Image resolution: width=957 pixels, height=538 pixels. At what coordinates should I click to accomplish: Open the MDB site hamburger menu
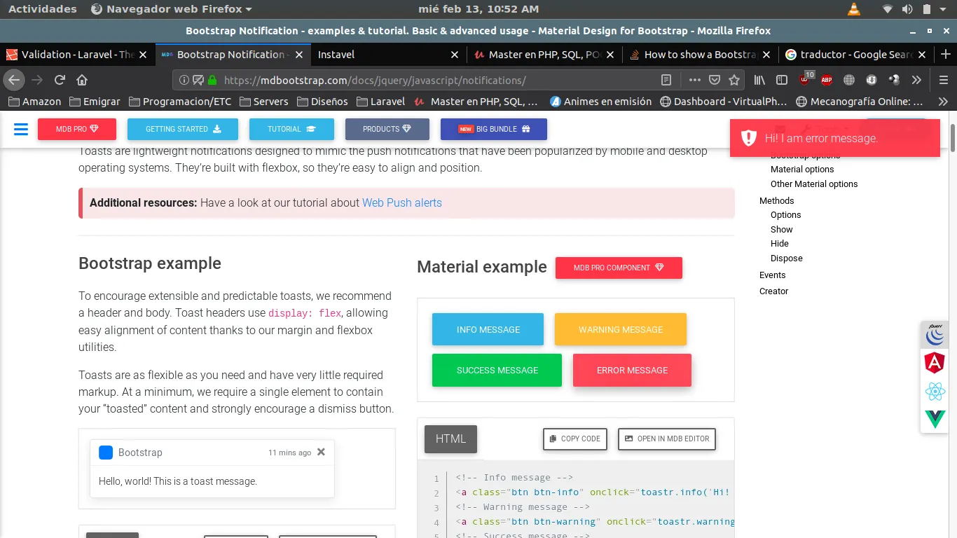point(21,129)
